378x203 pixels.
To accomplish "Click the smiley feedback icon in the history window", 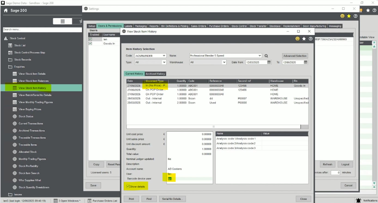I will click(x=297, y=39).
